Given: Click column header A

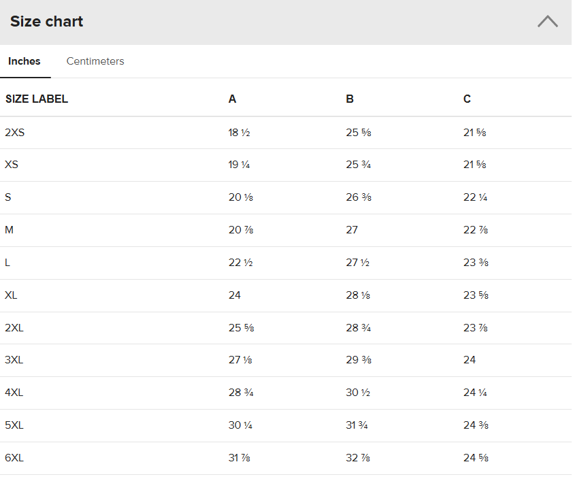Looking at the screenshot, I should (233, 99).
